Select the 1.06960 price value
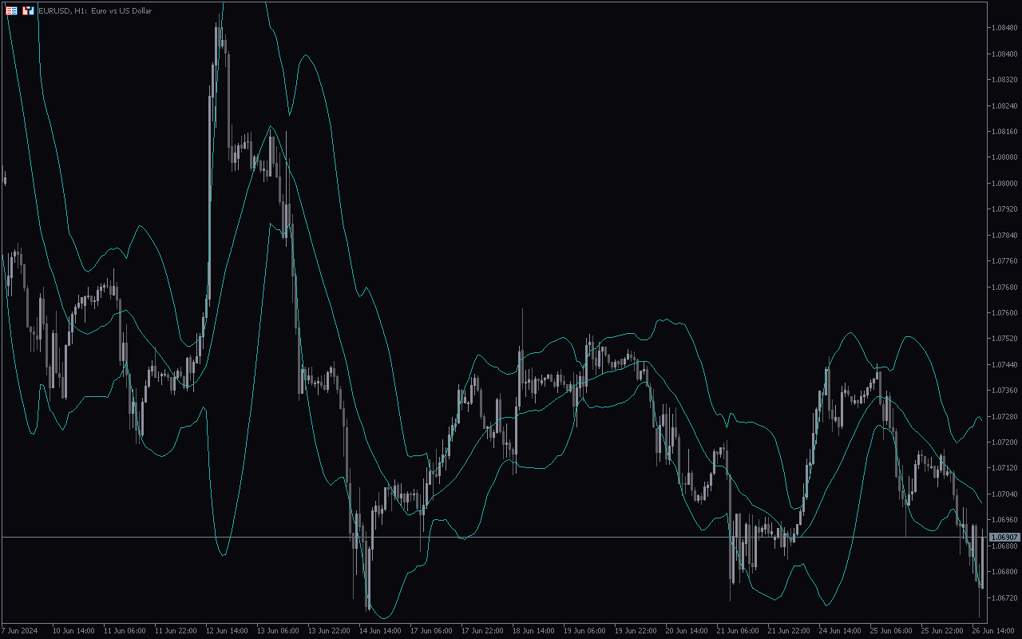The image size is (1022, 639). pyautogui.click(x=1004, y=519)
